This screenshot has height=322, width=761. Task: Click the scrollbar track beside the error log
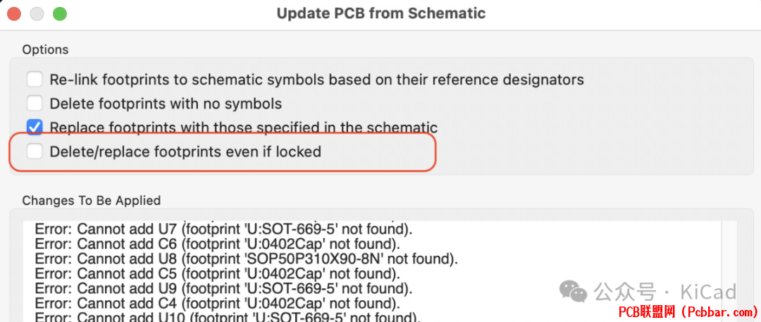(x=729, y=271)
